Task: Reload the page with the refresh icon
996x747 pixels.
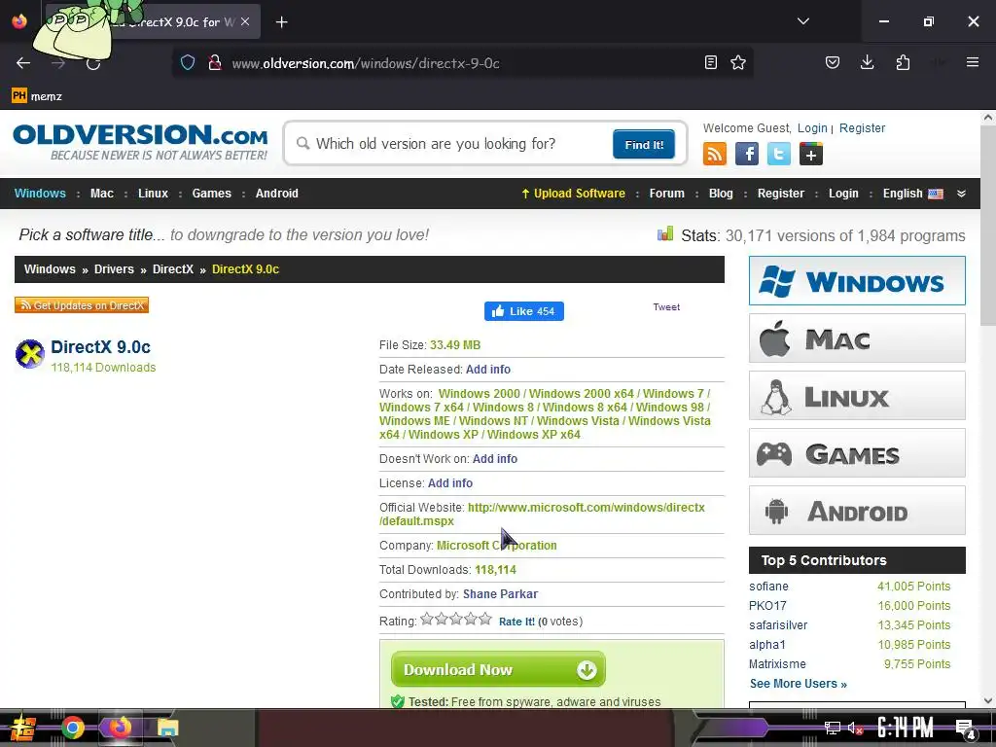Action: click(93, 63)
